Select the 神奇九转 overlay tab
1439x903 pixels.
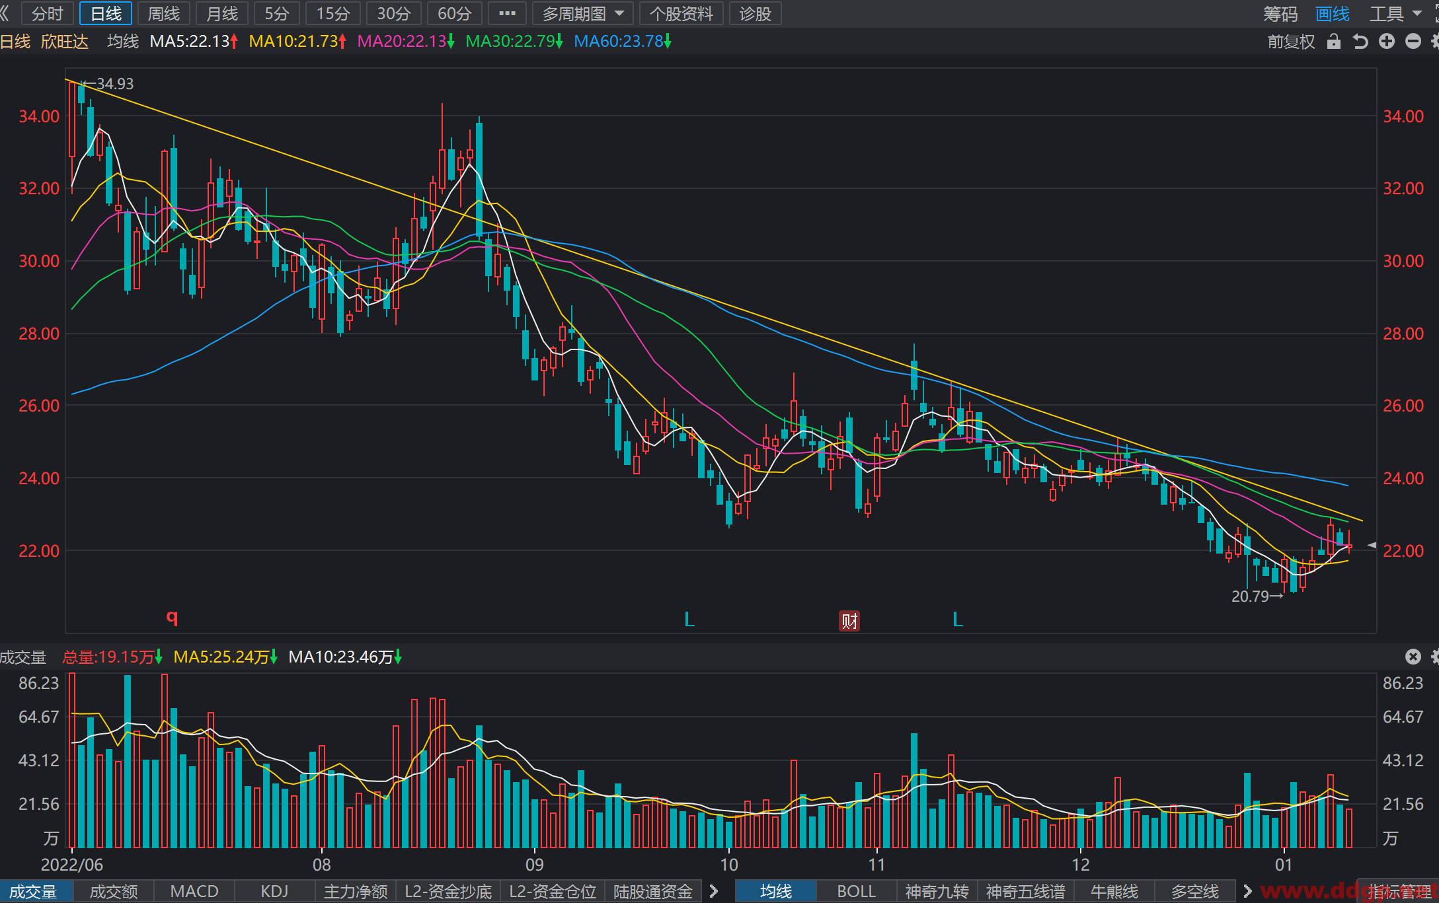[937, 892]
